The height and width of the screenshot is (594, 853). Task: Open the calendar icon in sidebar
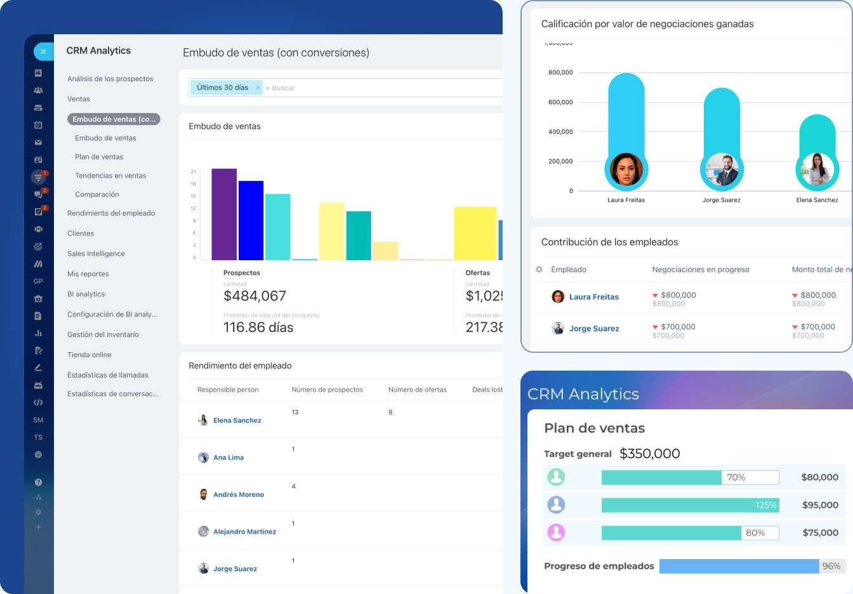[x=38, y=125]
